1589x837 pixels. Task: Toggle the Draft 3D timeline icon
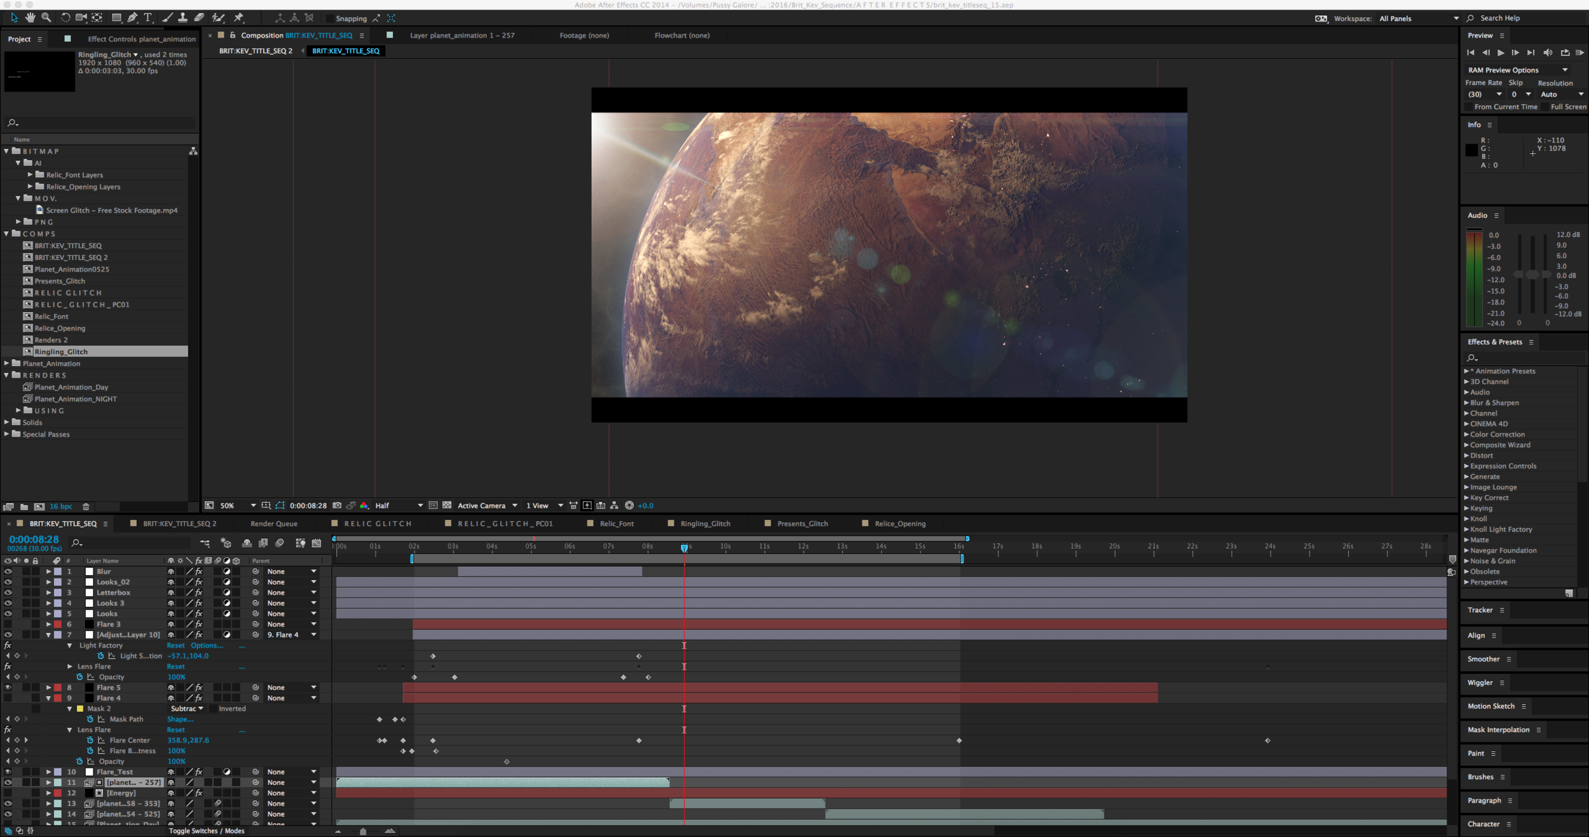(226, 543)
